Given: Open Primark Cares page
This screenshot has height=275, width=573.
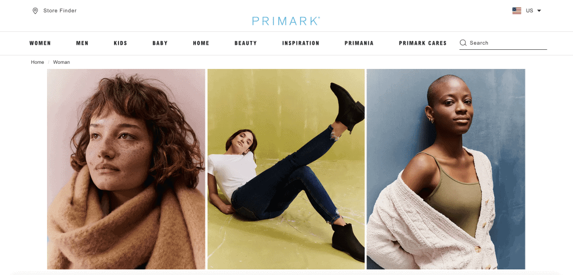Looking at the screenshot, I should [x=423, y=43].
